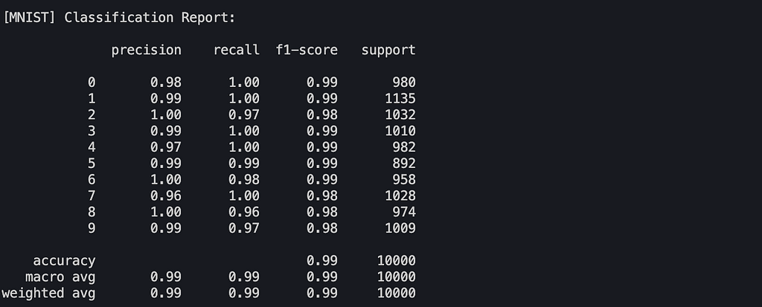Viewport: 762px width, 307px height.
Task: Select the precision column header
Action: [147, 51]
